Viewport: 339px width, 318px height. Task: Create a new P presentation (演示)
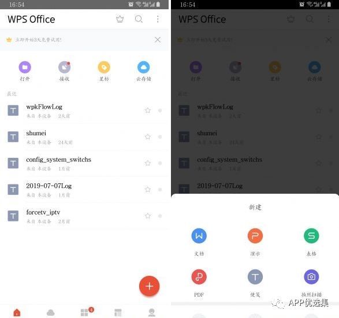click(x=255, y=235)
